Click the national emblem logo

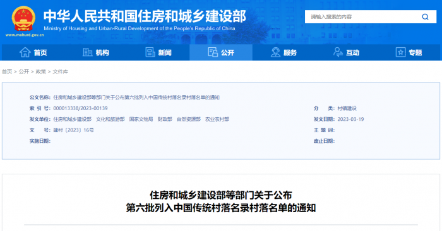click(24, 18)
